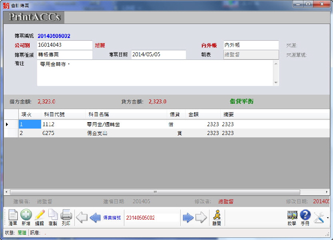
Task: Click the 公司別 input field
Action: (x=64, y=45)
